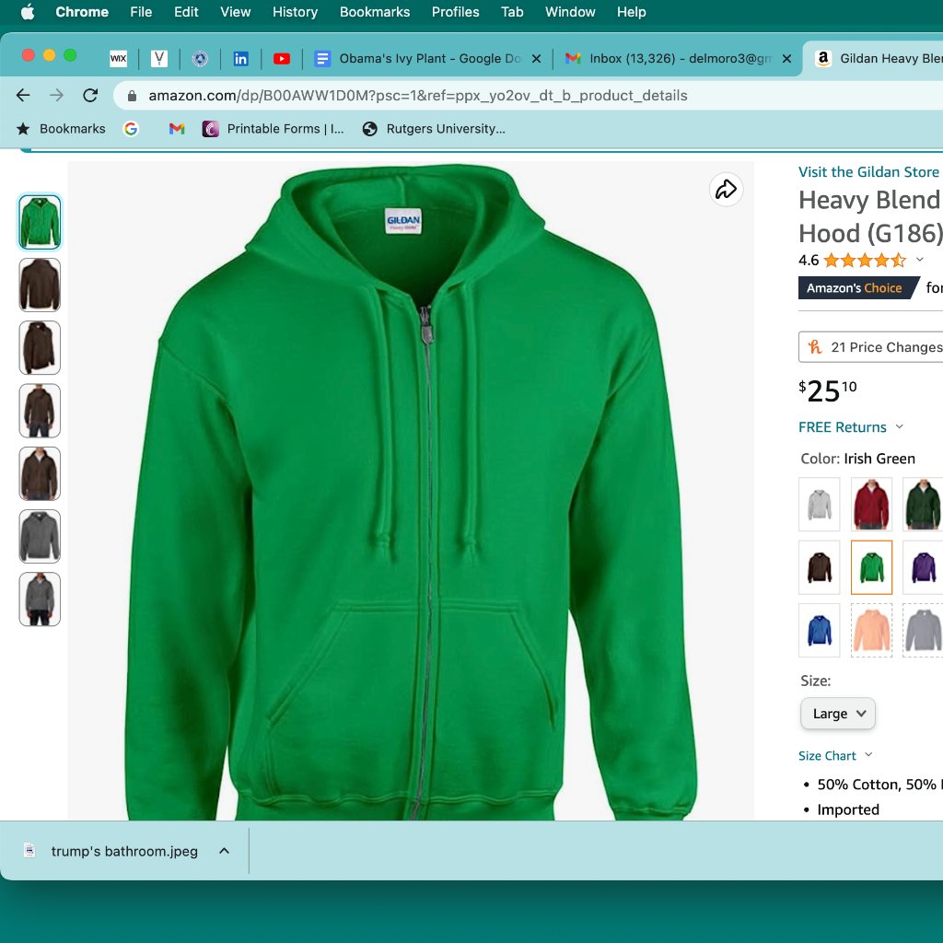This screenshot has width=943, height=943.
Task: Expand options for trump's bathroom.jpeg download
Action: (225, 851)
